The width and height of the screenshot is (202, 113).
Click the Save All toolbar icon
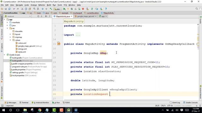6,9
